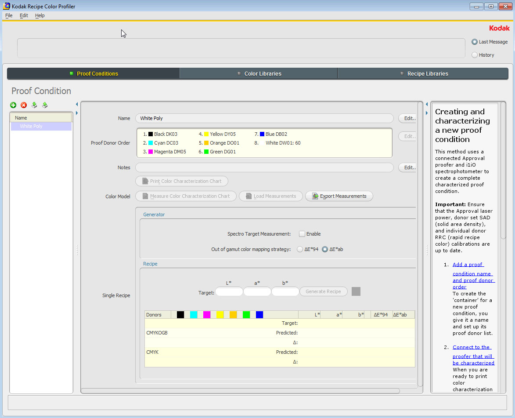Click Edit button next to Notes field
515x418 pixels.
[407, 168]
